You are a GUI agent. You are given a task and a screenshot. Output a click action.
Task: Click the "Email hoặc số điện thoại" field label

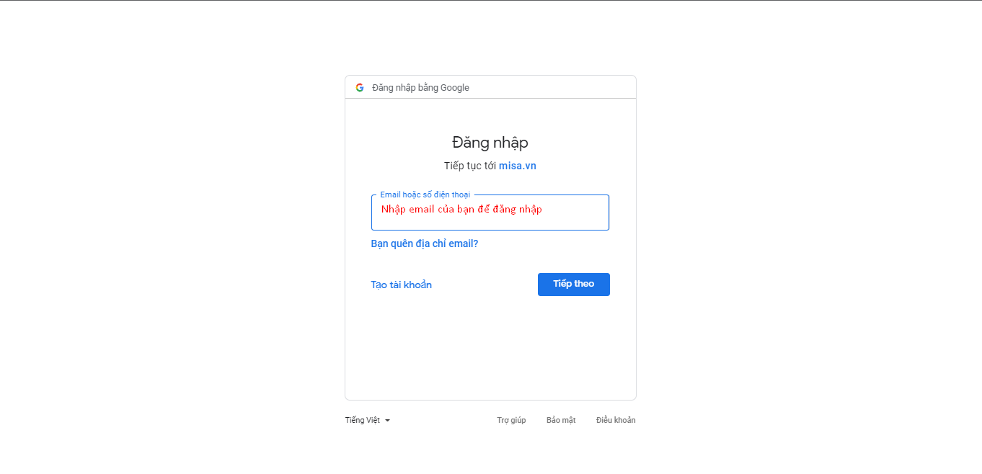point(425,195)
